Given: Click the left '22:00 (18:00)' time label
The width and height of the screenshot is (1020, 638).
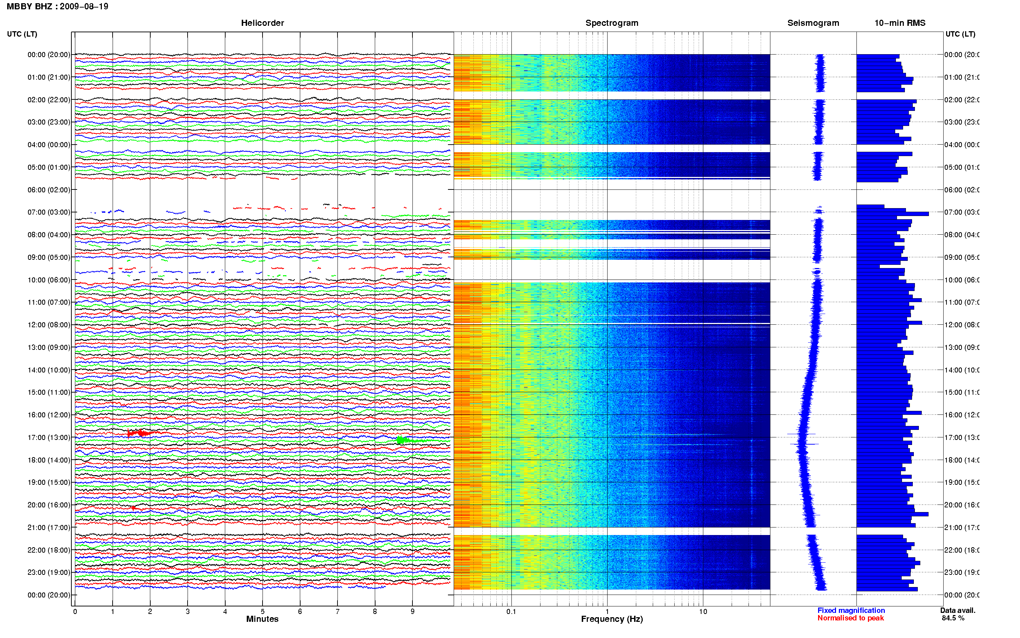Looking at the screenshot, I should point(48,550).
